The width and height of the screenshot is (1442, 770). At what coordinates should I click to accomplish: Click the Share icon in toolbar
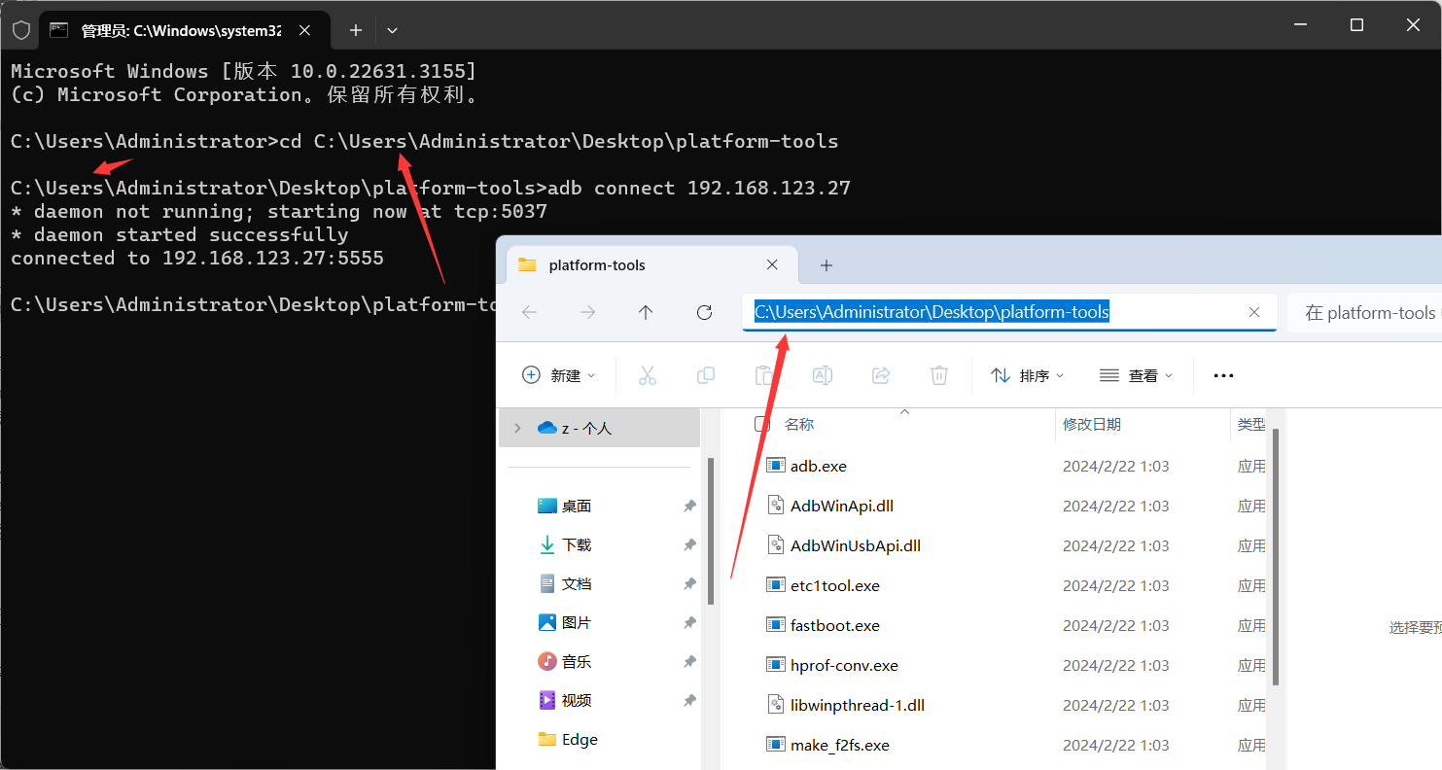click(x=881, y=375)
